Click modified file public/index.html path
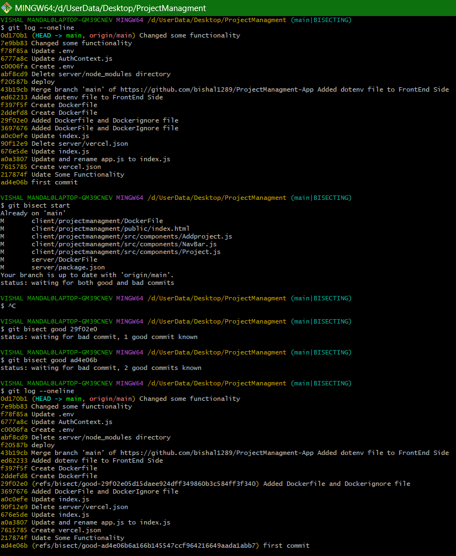The width and height of the screenshot is (456, 556). click(94, 229)
